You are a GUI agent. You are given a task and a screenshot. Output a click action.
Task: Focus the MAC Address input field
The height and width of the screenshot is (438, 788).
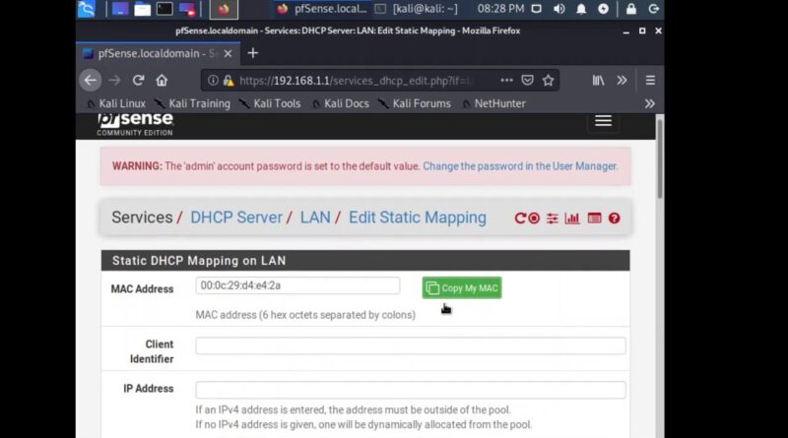click(x=297, y=285)
